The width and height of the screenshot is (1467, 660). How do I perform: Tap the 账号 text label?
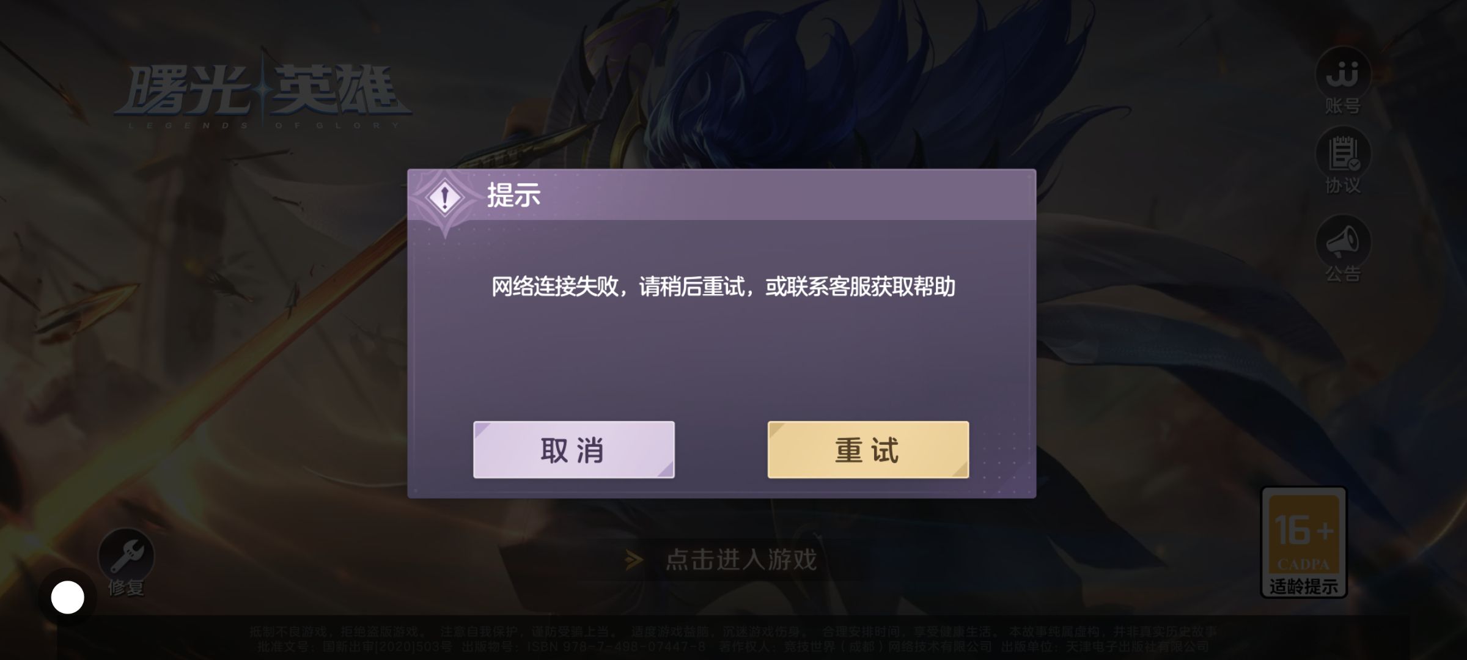(1343, 106)
